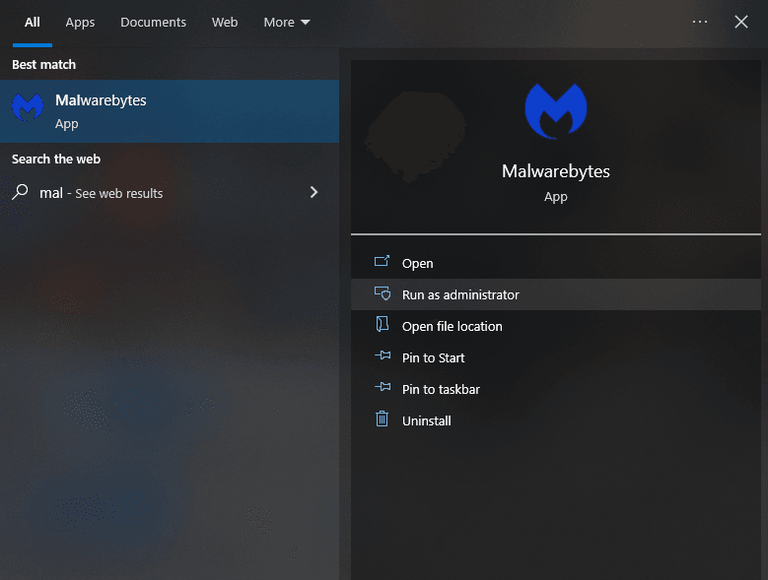Click the Open file location document icon
768x580 pixels.
383,326
